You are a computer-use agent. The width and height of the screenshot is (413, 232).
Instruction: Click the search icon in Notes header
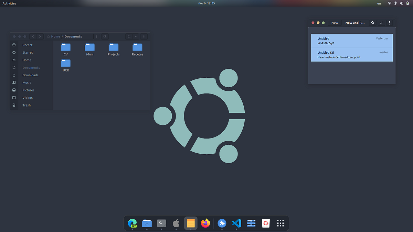pos(373,23)
